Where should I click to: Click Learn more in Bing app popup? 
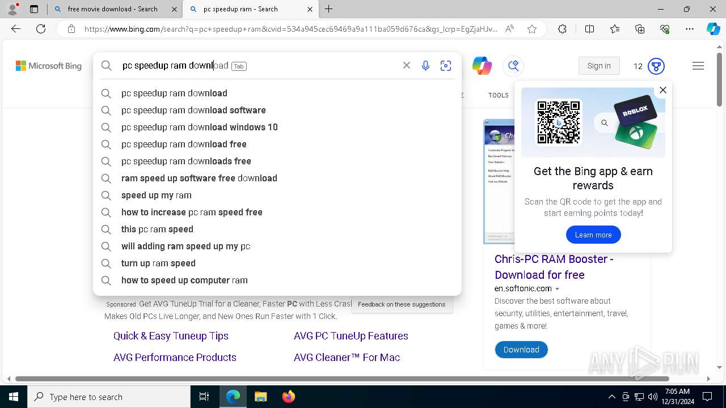pos(593,235)
